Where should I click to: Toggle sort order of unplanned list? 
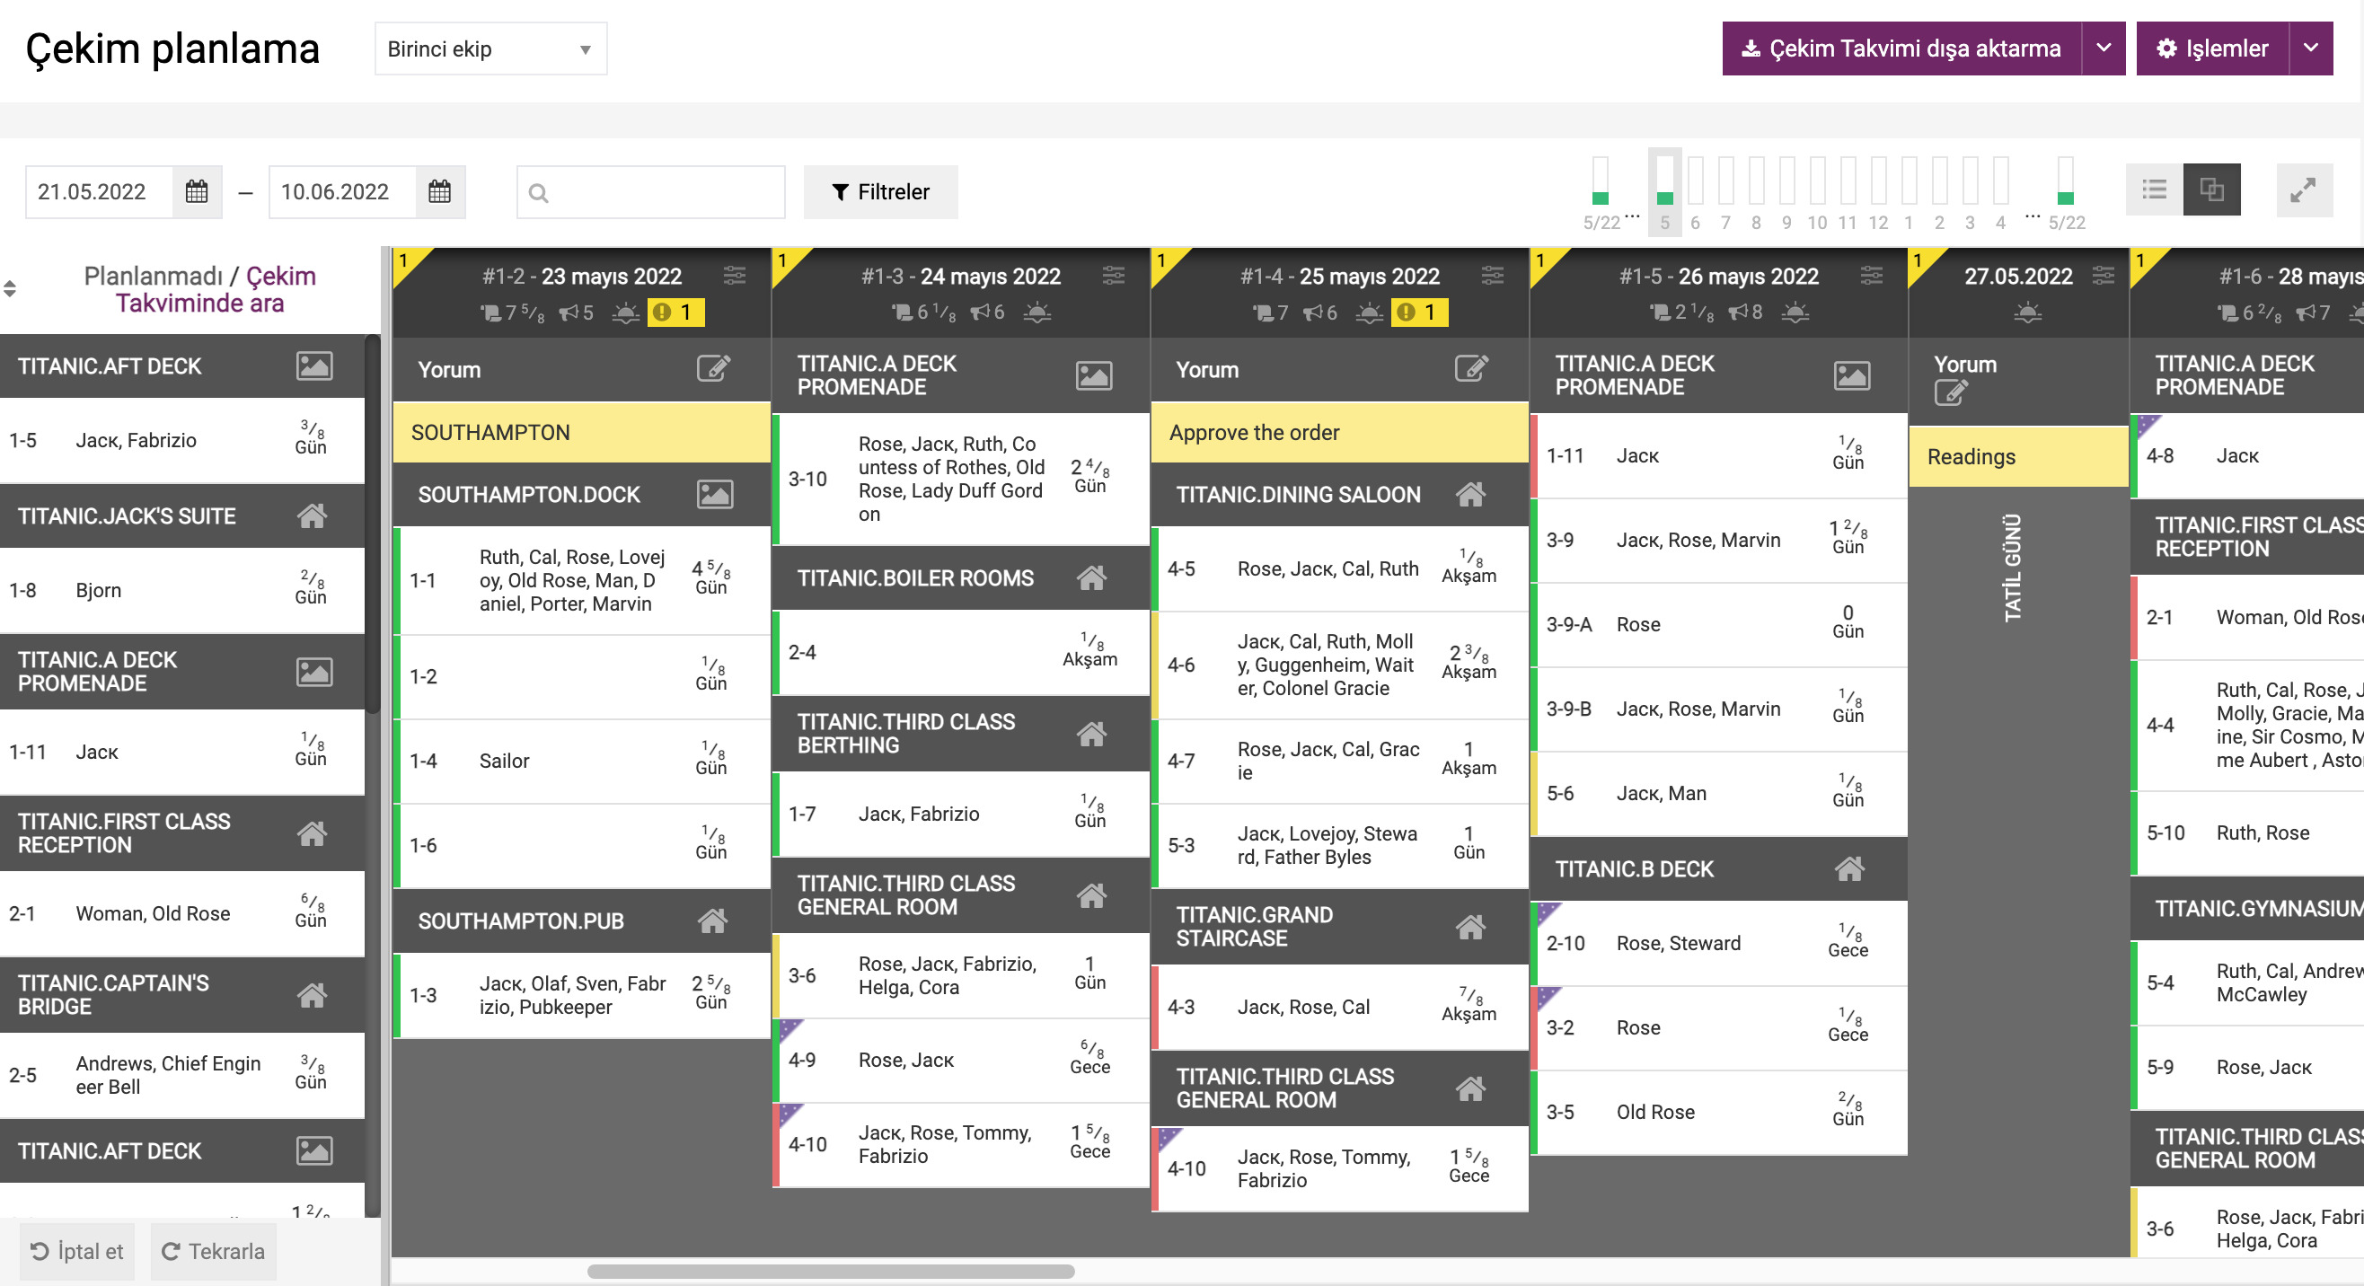click(x=9, y=289)
